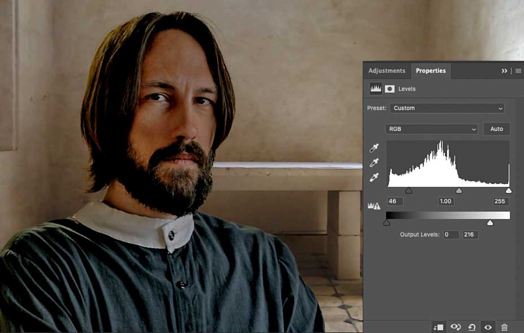
Task: Reset adjustment to defaults icon
Action: point(472,327)
